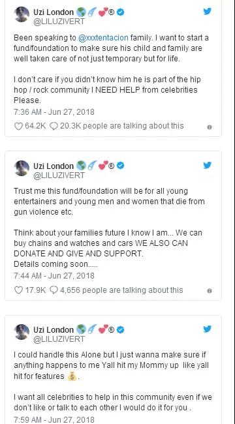The width and height of the screenshot is (235, 424).
Task: Open @LILUZIVERT handle in third tweet
Action: tap(59, 339)
